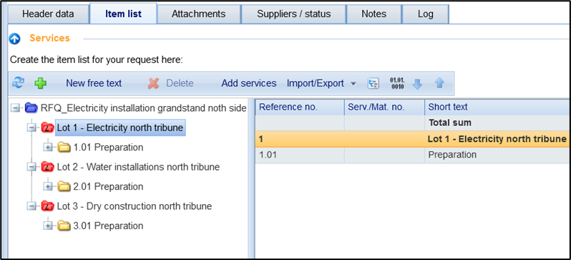Click the blue refresh arrows icon
The height and width of the screenshot is (260, 571).
click(x=18, y=83)
